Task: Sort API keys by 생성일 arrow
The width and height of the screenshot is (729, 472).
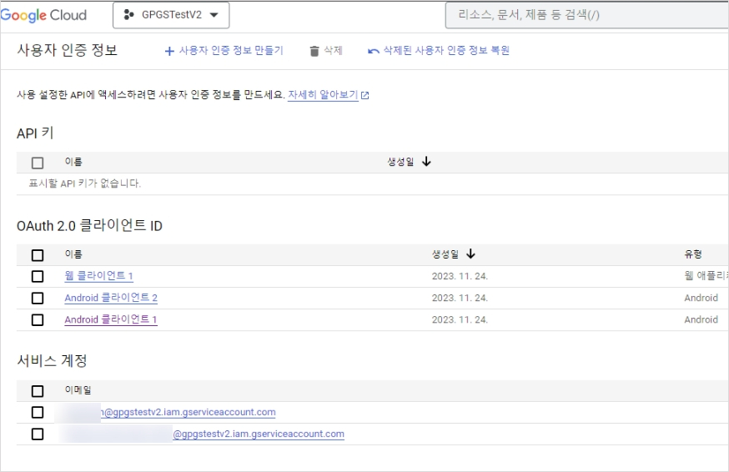Action: [x=426, y=162]
